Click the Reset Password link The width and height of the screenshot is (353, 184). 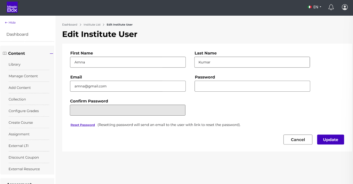tap(82, 125)
